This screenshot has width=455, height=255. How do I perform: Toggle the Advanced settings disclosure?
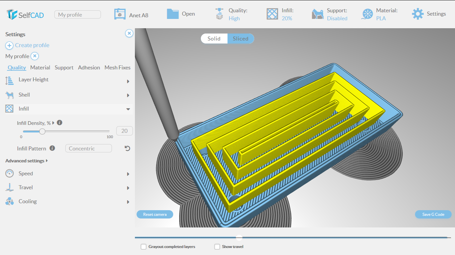[27, 161]
